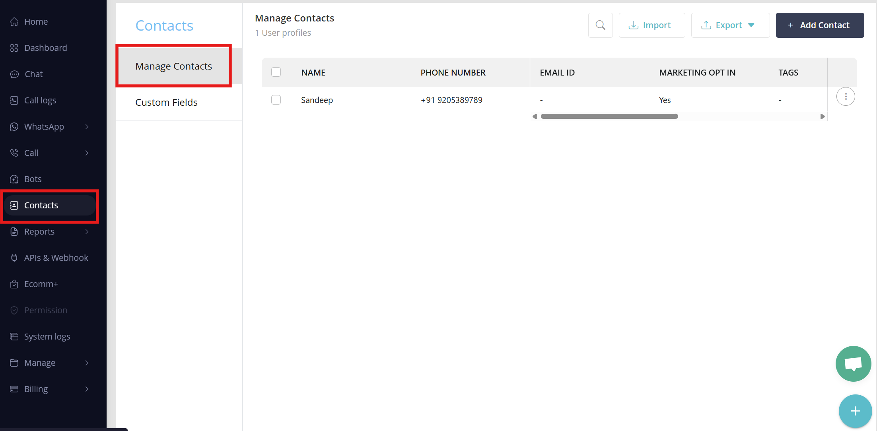Open Ecomm+ in the sidebar
877x431 pixels.
[41, 284]
